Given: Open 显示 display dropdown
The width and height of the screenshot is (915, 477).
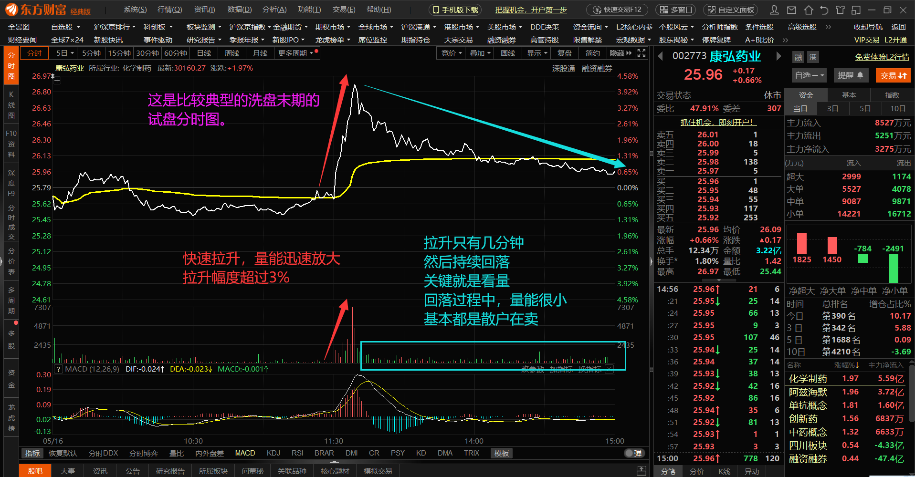Looking at the screenshot, I should [x=537, y=53].
